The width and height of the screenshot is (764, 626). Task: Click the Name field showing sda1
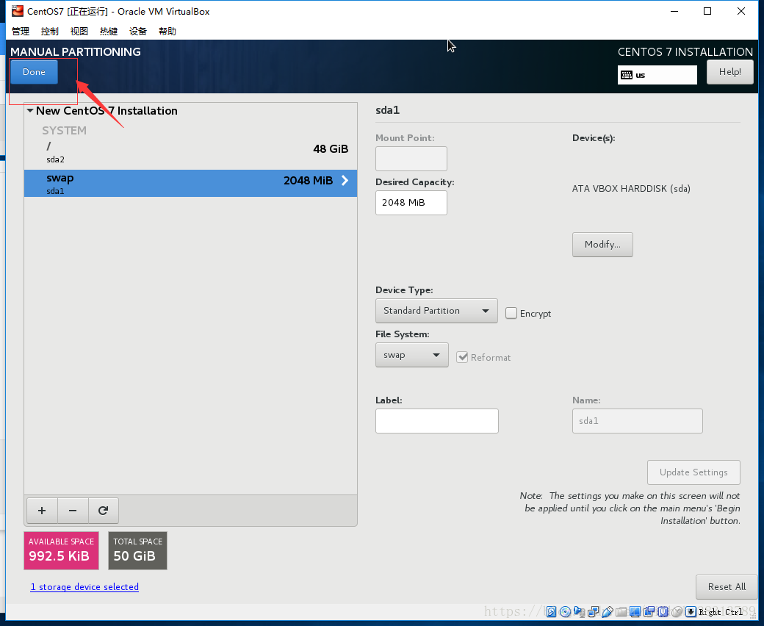(638, 421)
